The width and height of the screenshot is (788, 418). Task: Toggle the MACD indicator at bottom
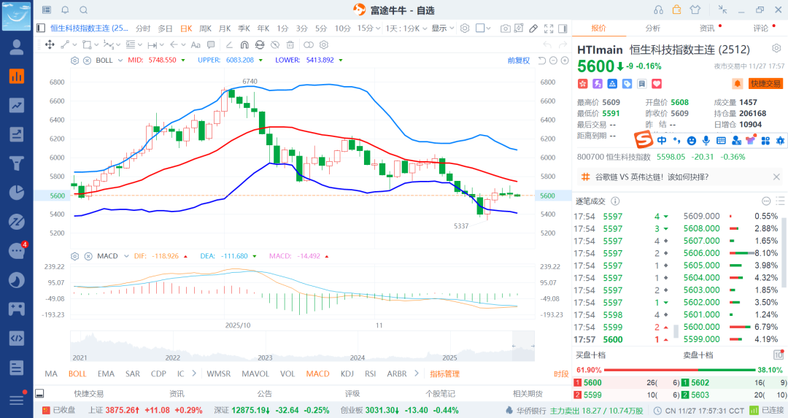pyautogui.click(x=317, y=374)
